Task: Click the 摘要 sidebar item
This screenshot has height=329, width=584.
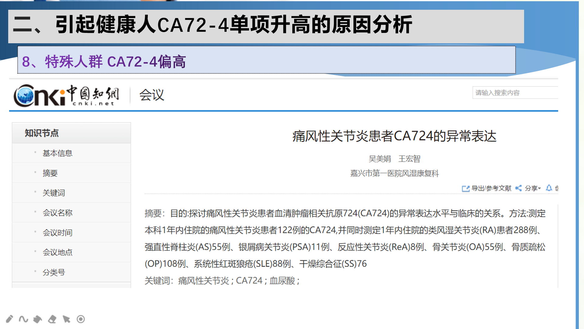Action: tap(50, 173)
